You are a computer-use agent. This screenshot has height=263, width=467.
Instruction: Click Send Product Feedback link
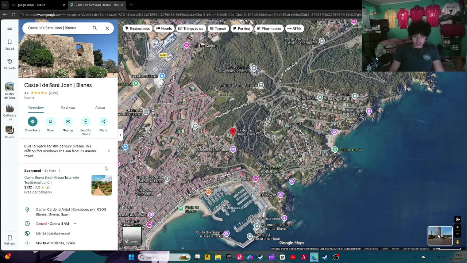(416, 249)
